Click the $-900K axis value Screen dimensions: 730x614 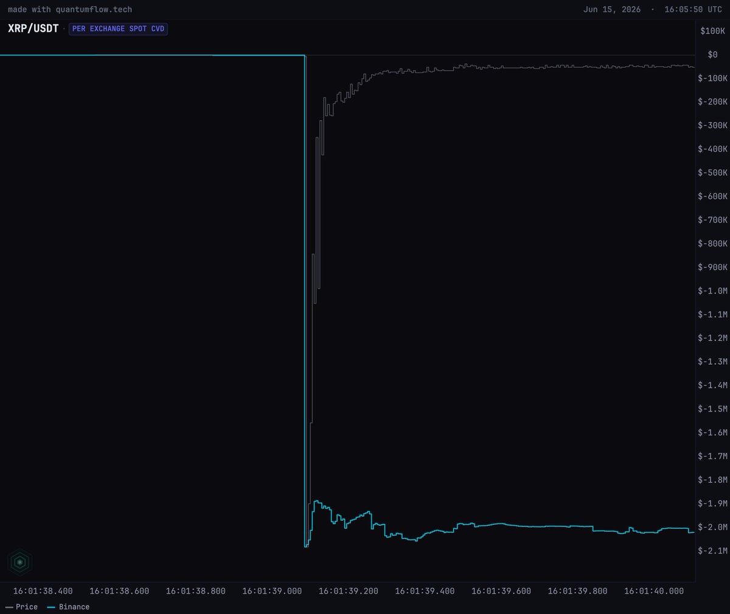[x=712, y=267]
